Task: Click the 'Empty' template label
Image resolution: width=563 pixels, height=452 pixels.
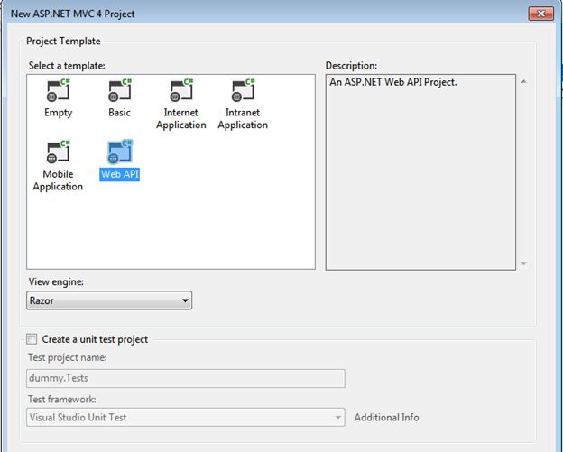Action: 58,113
